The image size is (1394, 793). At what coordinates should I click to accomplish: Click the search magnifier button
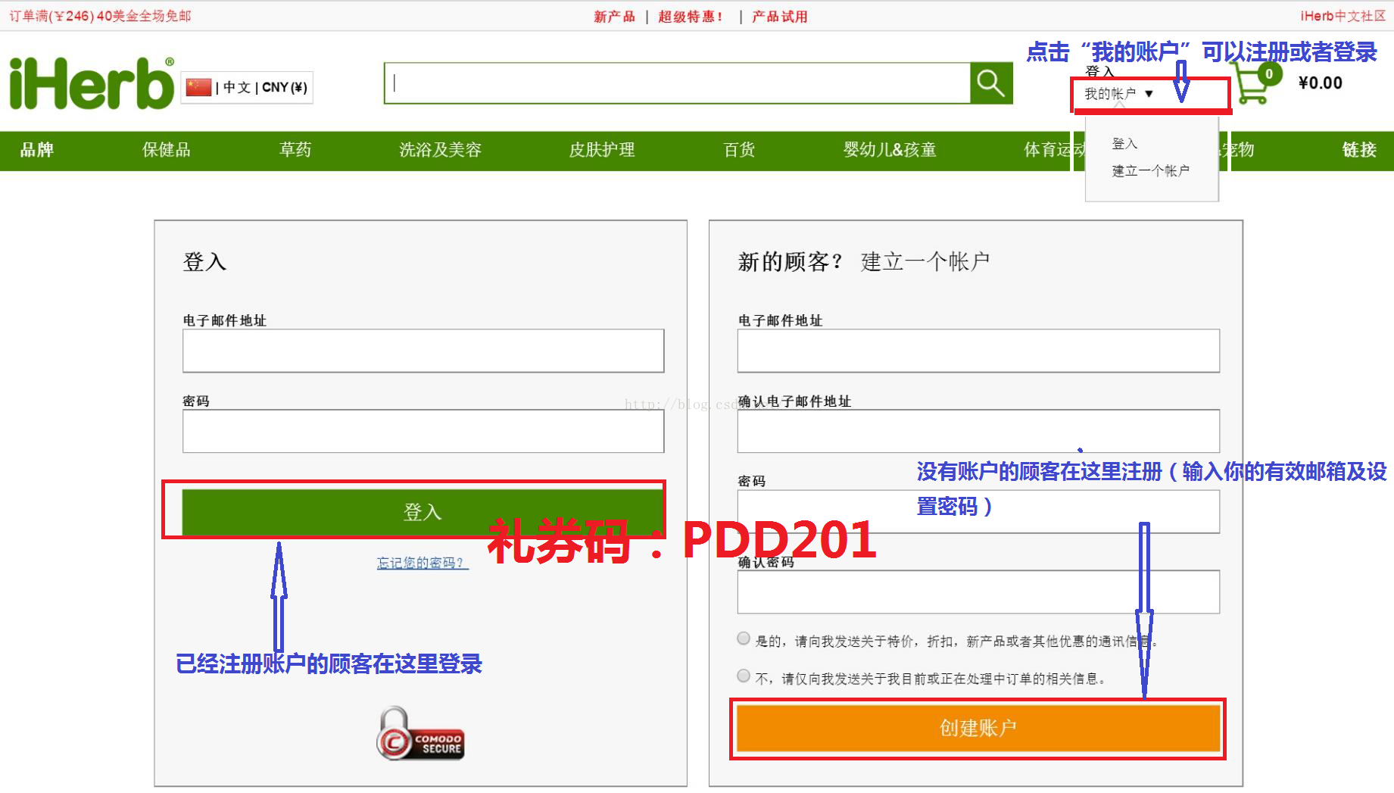(991, 83)
